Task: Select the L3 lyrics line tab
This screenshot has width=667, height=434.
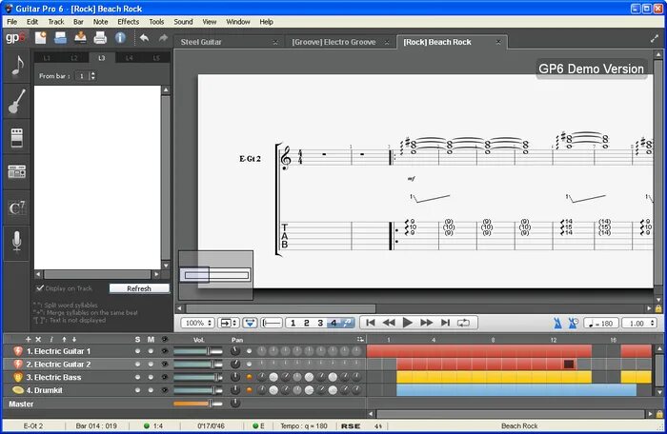Action: (101, 58)
